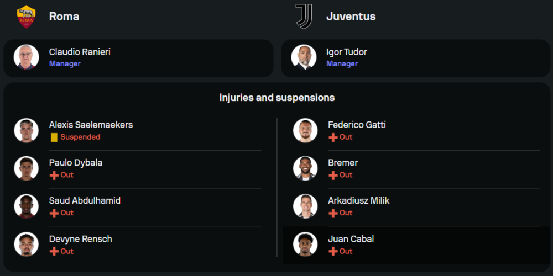Click the Federico Gatti name
Screen dimensions: 553x276
(x=357, y=125)
